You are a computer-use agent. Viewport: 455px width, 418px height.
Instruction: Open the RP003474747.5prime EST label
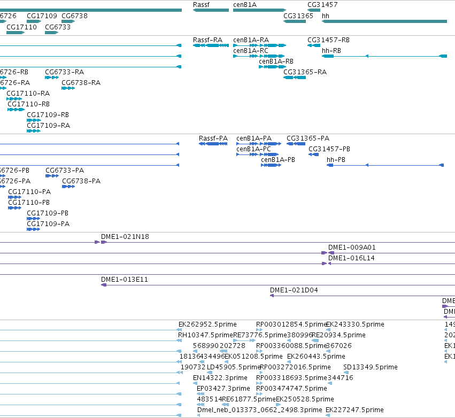pyautogui.click(x=291, y=389)
